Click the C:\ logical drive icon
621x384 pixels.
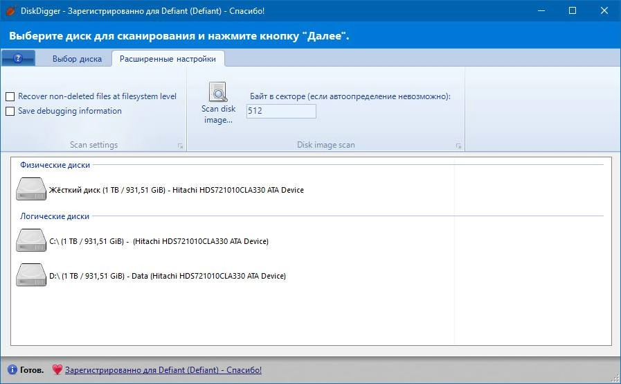[x=31, y=241]
